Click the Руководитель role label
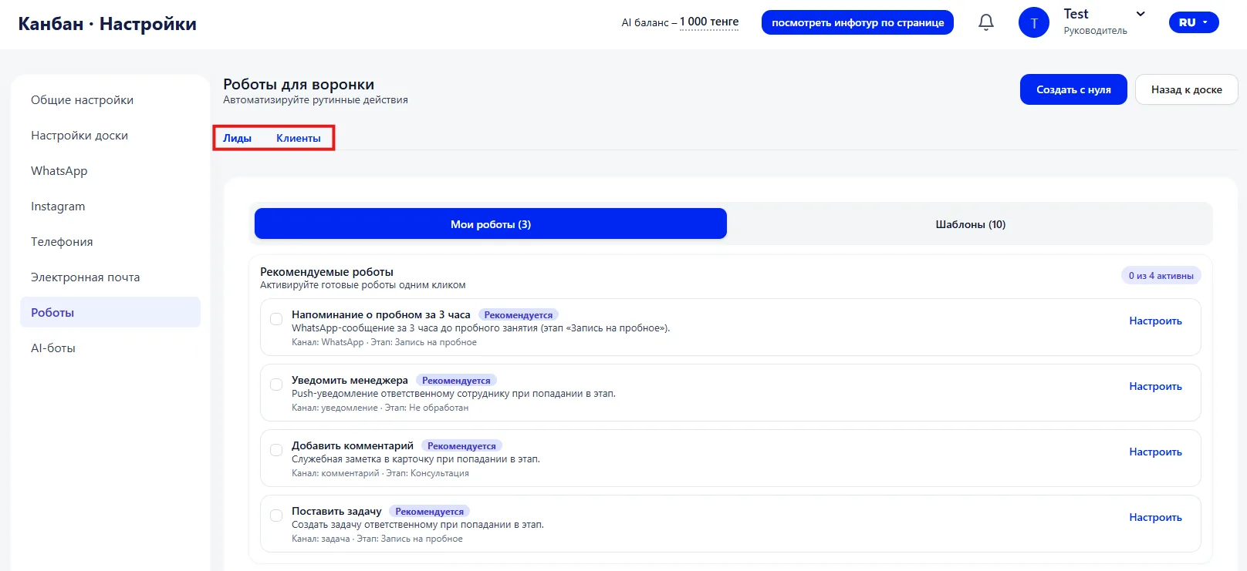Image resolution: width=1247 pixels, height=571 pixels. (x=1095, y=31)
